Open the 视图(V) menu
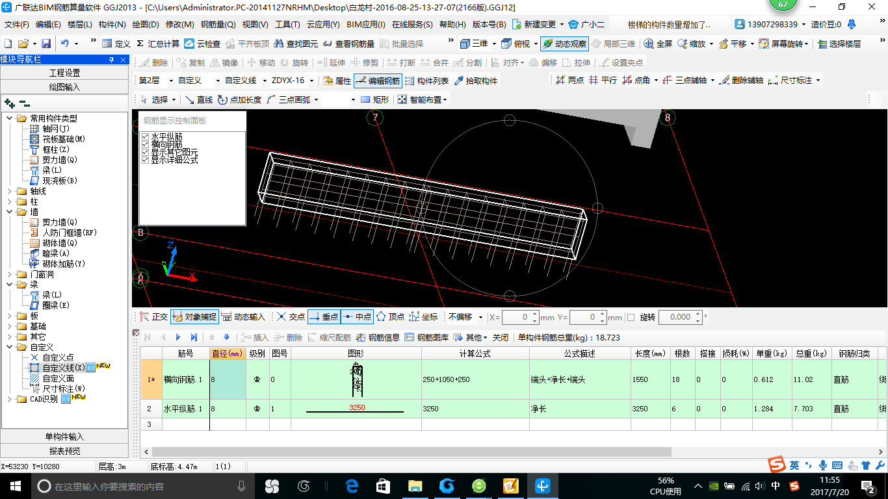This screenshot has height=499, width=888. click(x=255, y=25)
